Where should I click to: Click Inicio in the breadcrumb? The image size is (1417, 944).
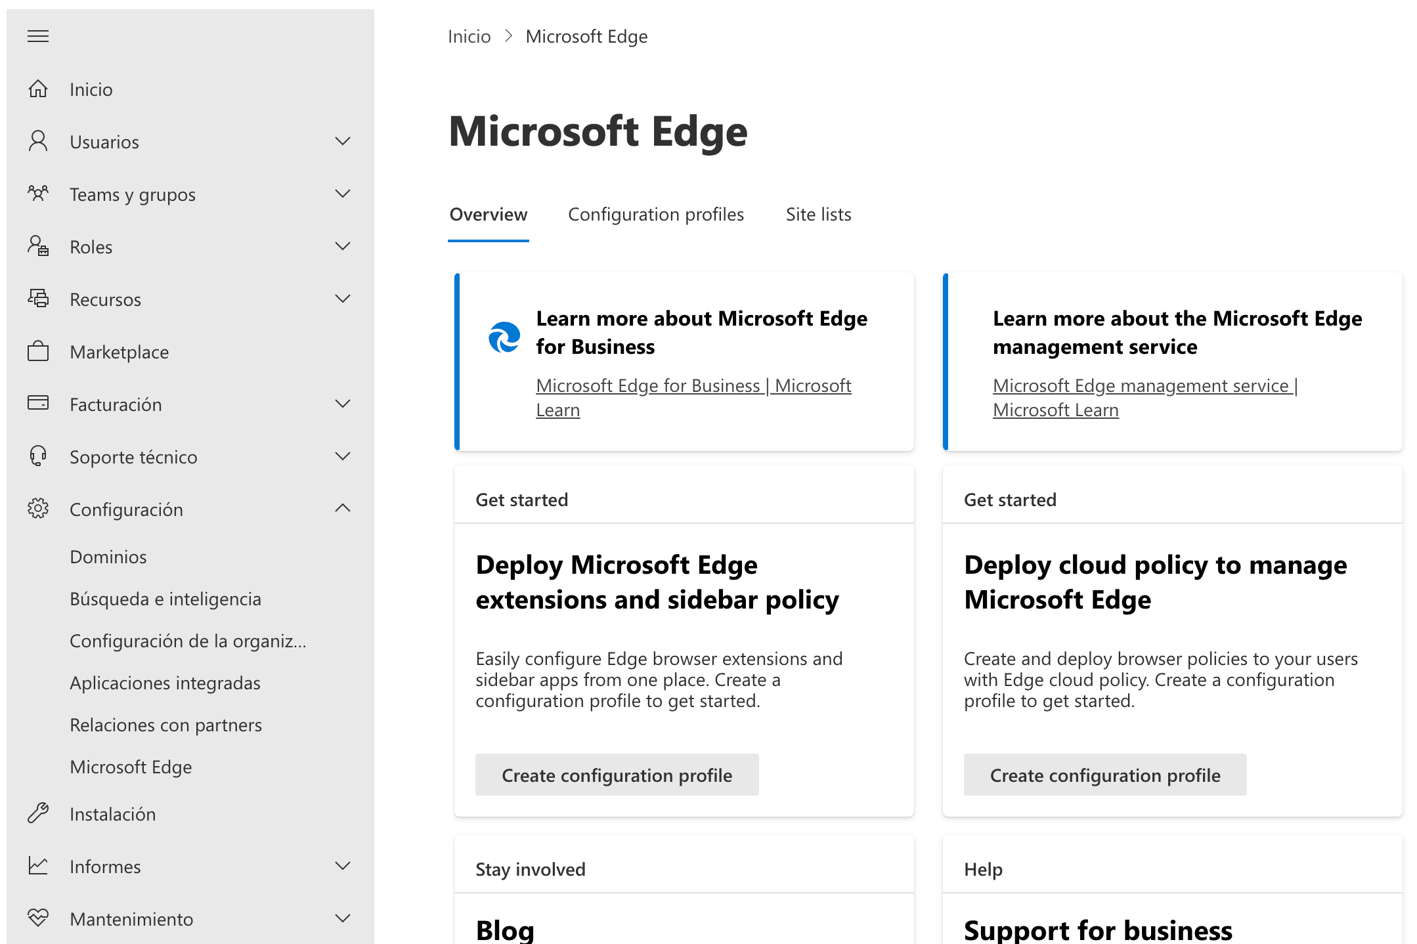(x=469, y=37)
